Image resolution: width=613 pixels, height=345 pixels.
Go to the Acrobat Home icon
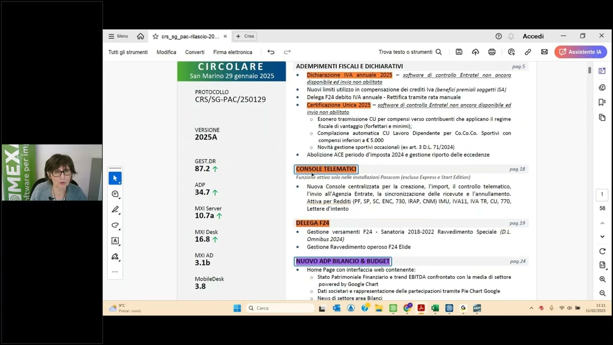point(140,36)
